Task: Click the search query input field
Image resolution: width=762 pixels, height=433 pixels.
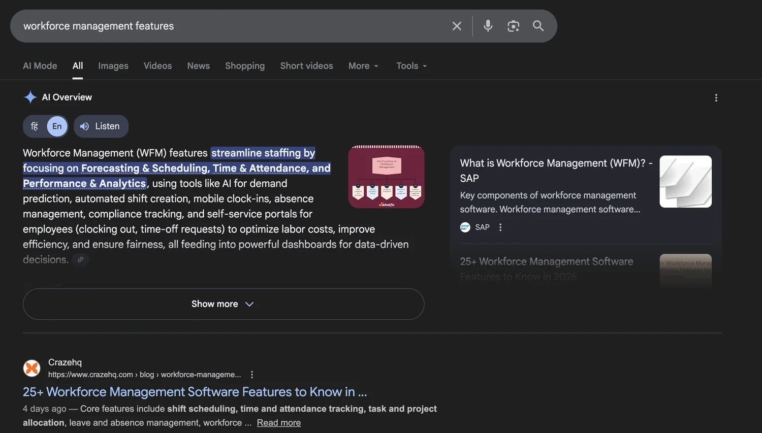Action: pos(234,26)
